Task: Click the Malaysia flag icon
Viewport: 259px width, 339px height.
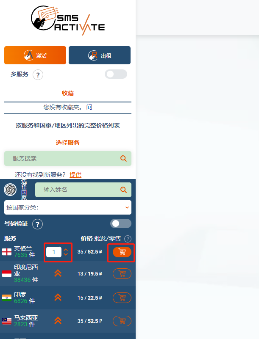Action: tap(7, 321)
